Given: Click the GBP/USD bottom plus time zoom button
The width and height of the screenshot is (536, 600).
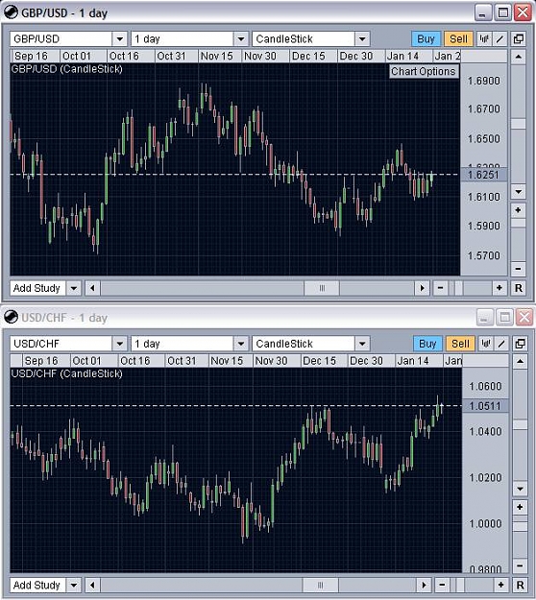Looking at the screenshot, I should coord(499,288).
